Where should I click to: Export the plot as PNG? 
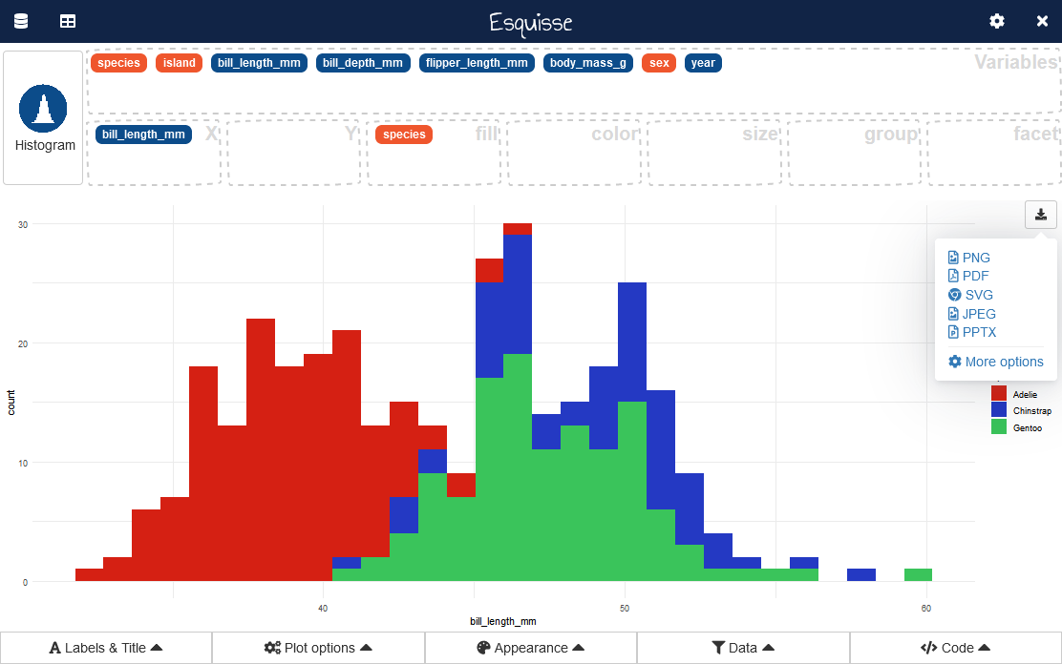968,258
